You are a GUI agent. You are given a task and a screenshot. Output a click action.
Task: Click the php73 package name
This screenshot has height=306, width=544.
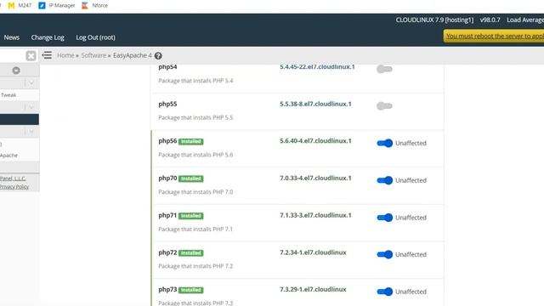click(x=167, y=289)
